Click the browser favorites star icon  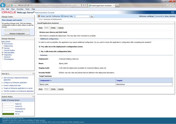coord(170,5)
